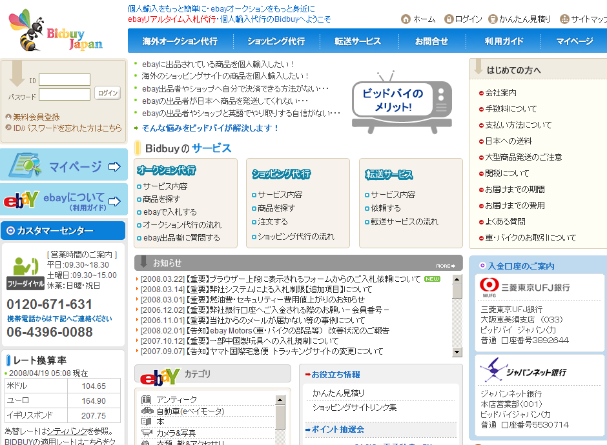Click ebayで入札する under オークション代行
607x445 pixels.
tap(170, 212)
